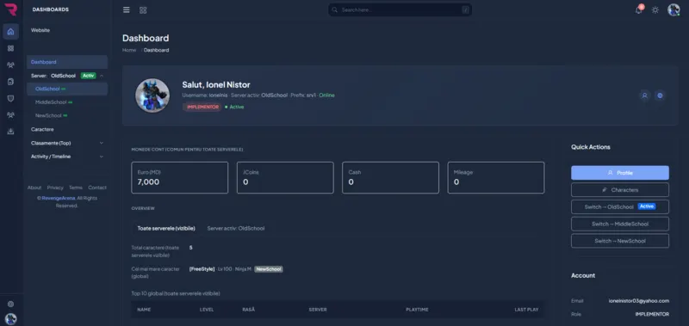Image resolution: width=689 pixels, height=326 pixels.
Task: Open the home icon in the left rail
Action: click(x=10, y=32)
